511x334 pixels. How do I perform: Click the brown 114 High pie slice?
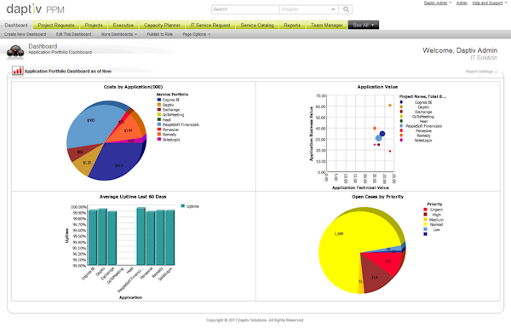pyautogui.click(x=375, y=274)
